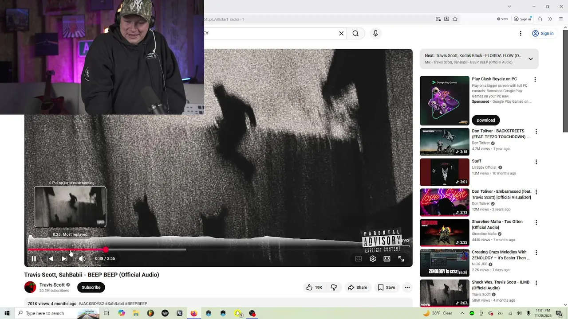Expand the Mix playlist panel
The image size is (568, 319).
click(x=530, y=59)
